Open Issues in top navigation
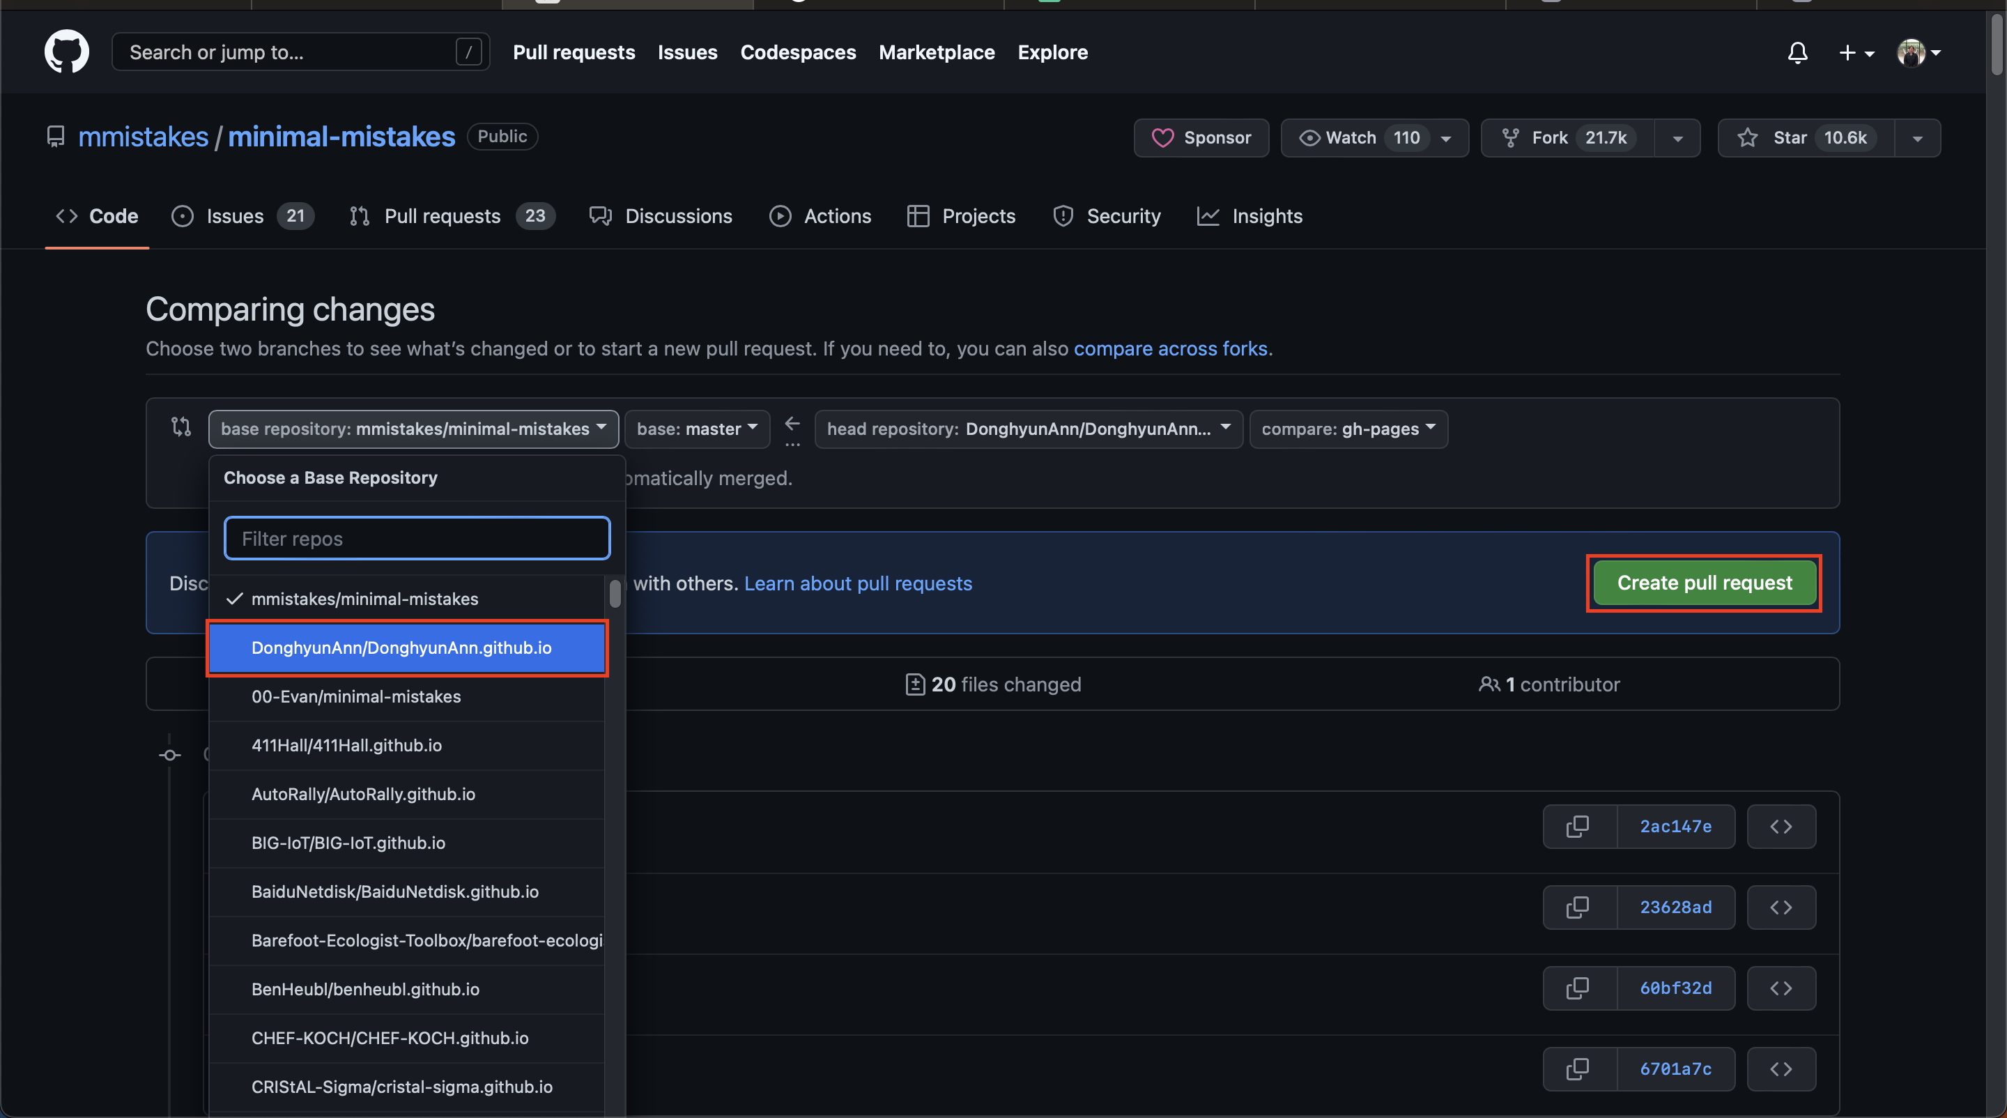Viewport: 2007px width, 1118px height. click(x=687, y=52)
